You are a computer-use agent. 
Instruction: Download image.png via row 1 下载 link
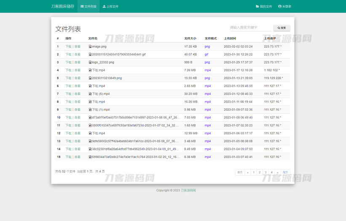[x=68, y=47]
